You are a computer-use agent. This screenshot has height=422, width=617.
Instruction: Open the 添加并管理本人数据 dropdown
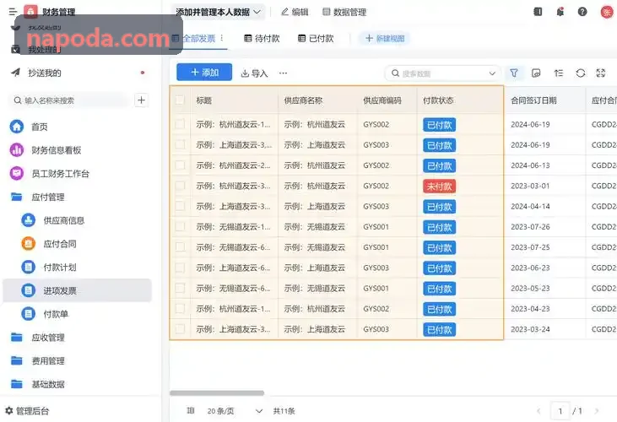pos(218,12)
